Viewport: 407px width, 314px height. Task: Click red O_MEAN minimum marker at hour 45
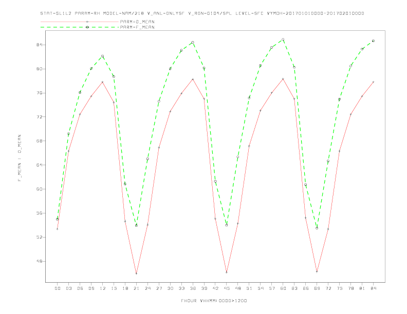[227, 272]
